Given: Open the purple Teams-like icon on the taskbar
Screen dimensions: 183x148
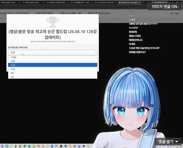Looking at the screenshot, I should 79,146.
